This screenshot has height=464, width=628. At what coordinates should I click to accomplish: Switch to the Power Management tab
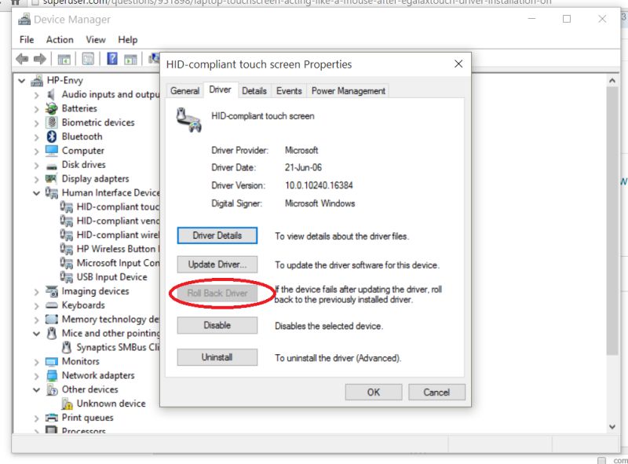point(349,91)
